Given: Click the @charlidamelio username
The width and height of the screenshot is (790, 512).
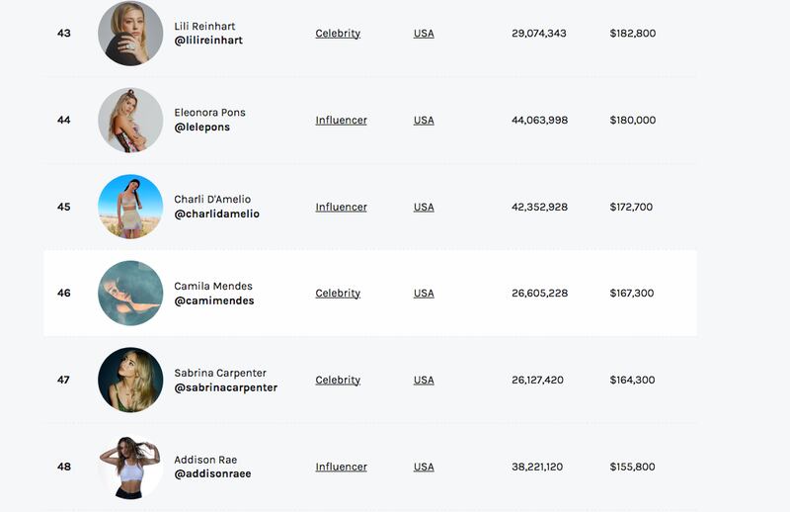Looking at the screenshot, I should (x=216, y=213).
